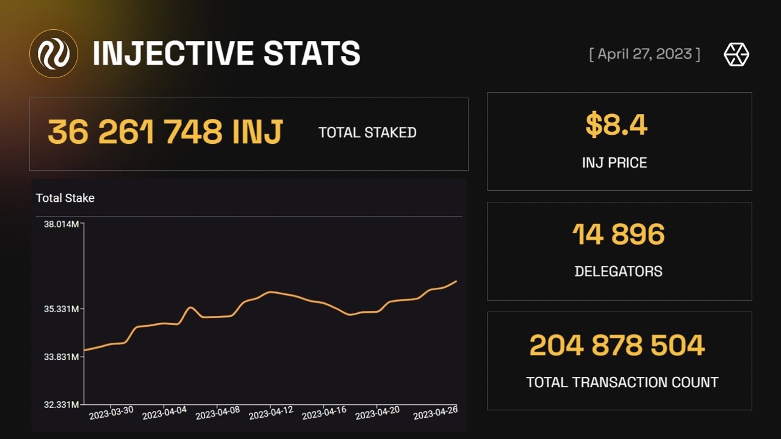Click the TOTAL STAKED label
This screenshot has height=439, width=781.
(x=367, y=133)
